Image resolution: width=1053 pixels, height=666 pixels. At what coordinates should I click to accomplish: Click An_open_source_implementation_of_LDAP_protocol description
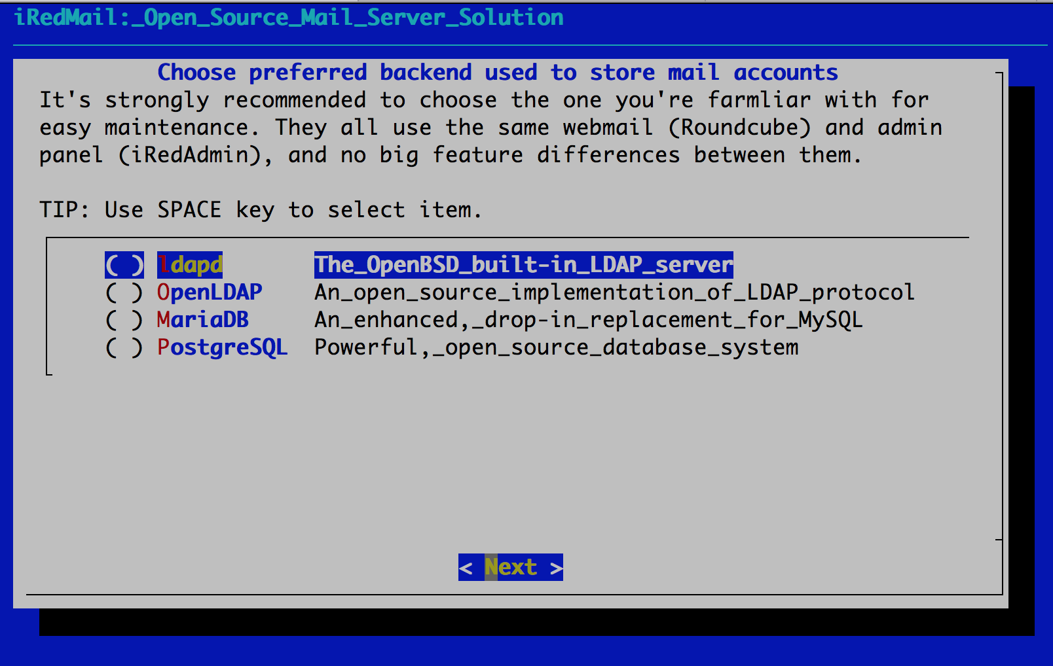[x=615, y=292]
